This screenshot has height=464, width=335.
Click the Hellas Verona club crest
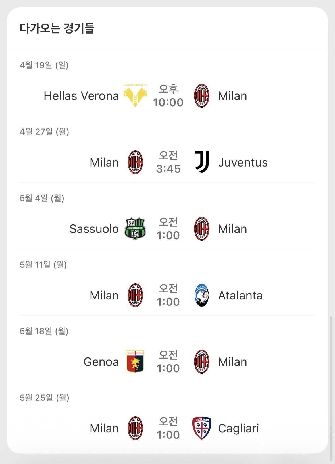(x=135, y=95)
